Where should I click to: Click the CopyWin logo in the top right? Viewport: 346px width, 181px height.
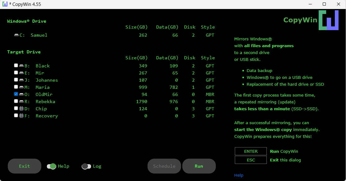pos(329,20)
